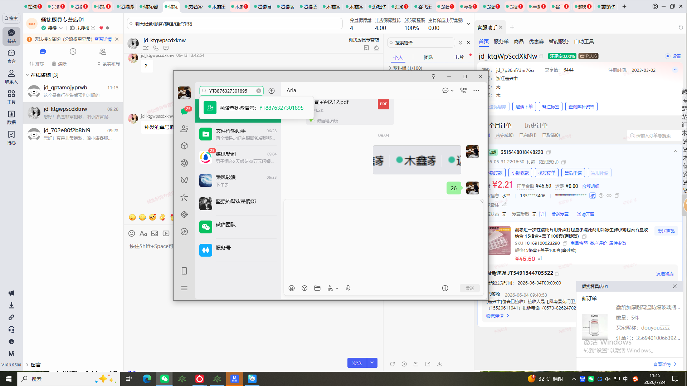Click megaphone announcement icon in left sidebar
This screenshot has height=386, width=687.
pyautogui.click(x=11, y=293)
